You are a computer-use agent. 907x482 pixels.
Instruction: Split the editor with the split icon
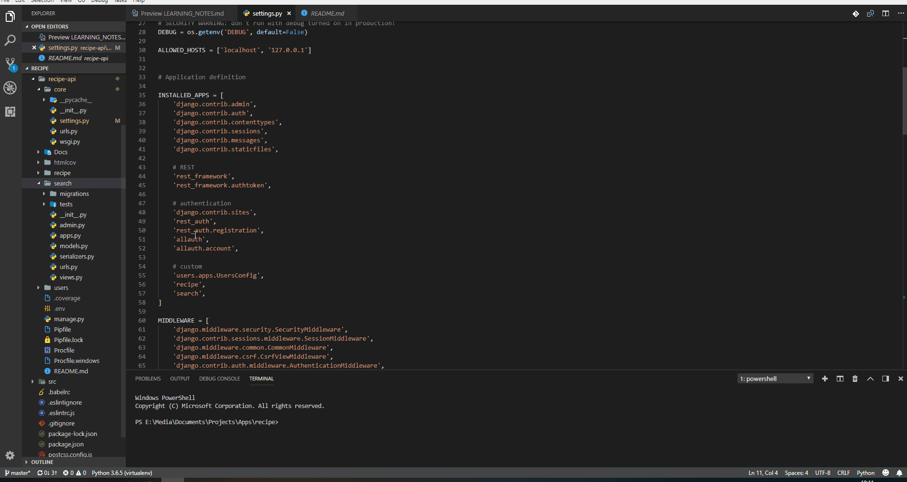[x=886, y=14]
